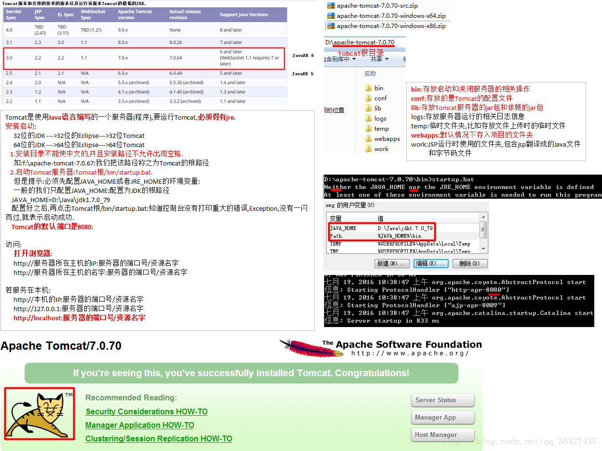This screenshot has height=451, width=602.
Task: Select the work folder icon
Action: [x=368, y=149]
